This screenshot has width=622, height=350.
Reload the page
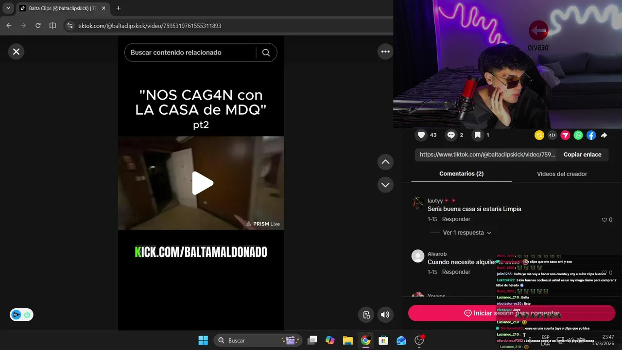(x=38, y=26)
